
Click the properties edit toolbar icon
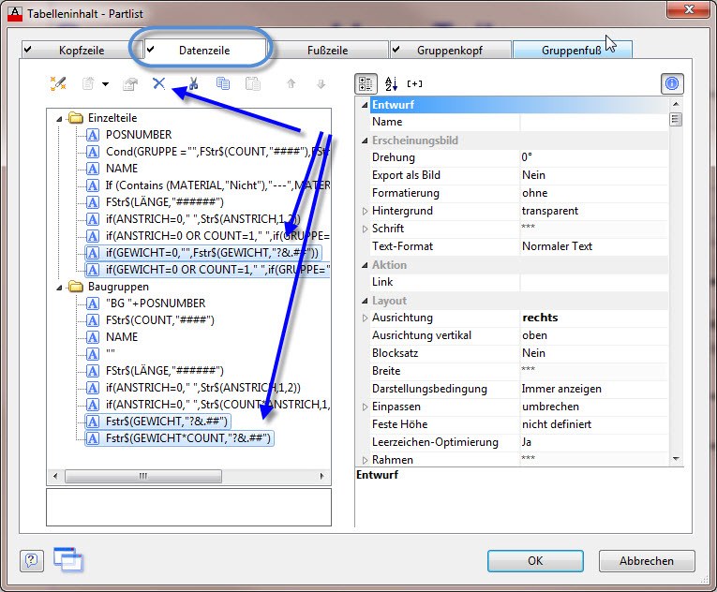[x=130, y=83]
